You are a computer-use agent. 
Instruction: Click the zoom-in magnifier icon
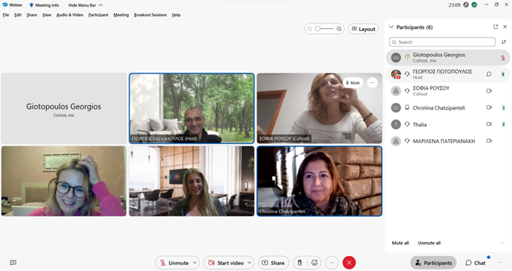[x=339, y=29]
